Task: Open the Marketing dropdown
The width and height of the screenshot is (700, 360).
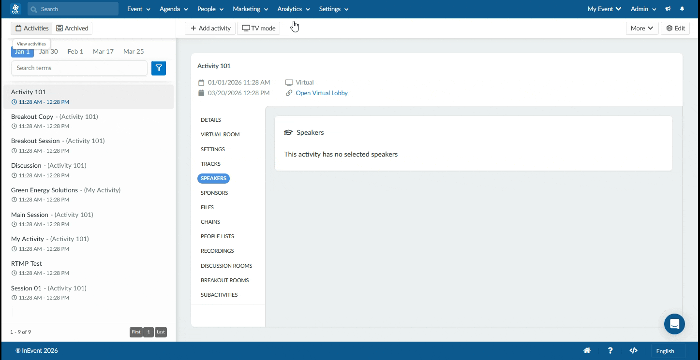Action: pos(251,9)
